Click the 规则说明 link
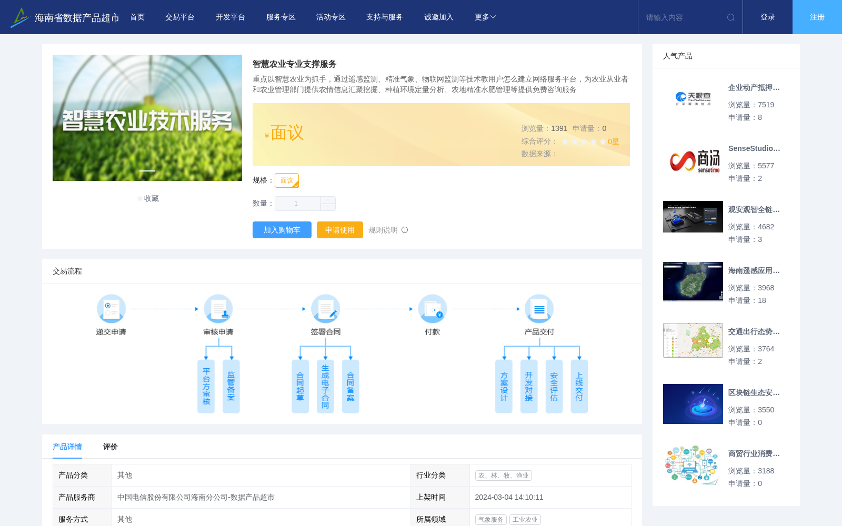The image size is (842, 526). click(x=383, y=230)
